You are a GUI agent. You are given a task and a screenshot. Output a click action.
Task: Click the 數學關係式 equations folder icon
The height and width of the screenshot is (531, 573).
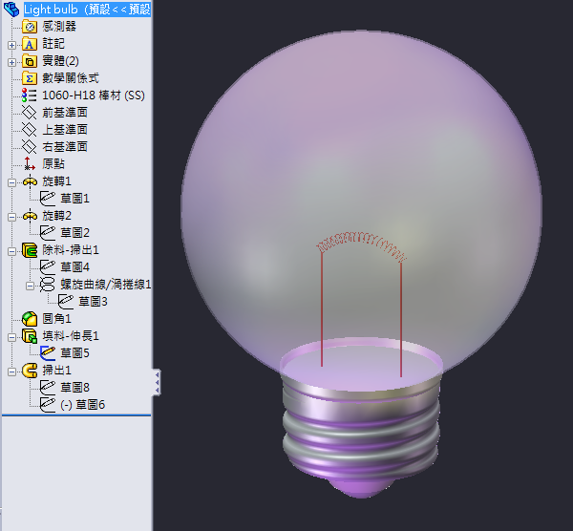[30, 78]
